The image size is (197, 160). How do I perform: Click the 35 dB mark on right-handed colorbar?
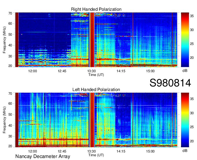[192, 16]
